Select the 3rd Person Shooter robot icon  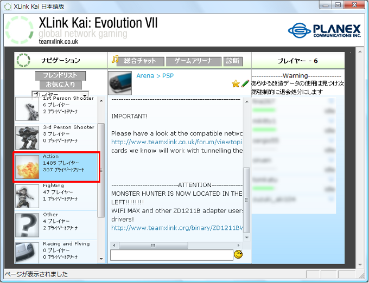coord(27,138)
